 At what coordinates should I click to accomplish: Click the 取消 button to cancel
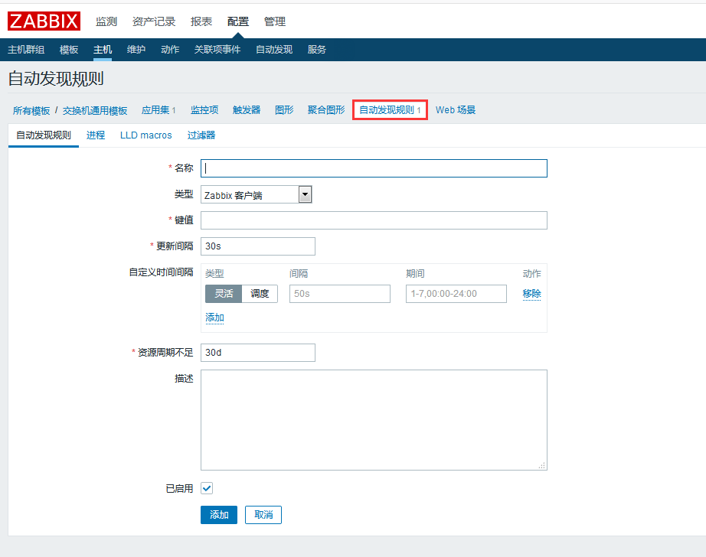coord(263,515)
